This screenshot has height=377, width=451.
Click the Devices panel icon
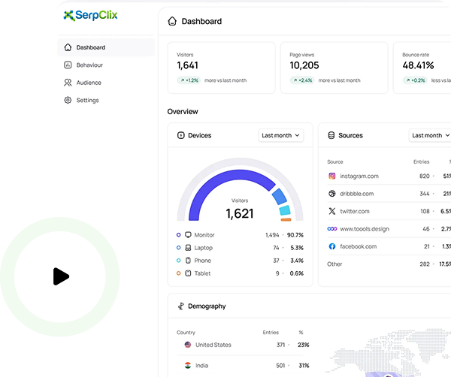click(181, 135)
